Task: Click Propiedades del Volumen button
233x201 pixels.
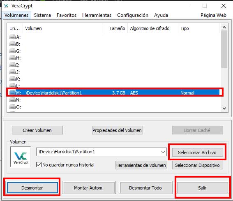Action: click(118, 130)
